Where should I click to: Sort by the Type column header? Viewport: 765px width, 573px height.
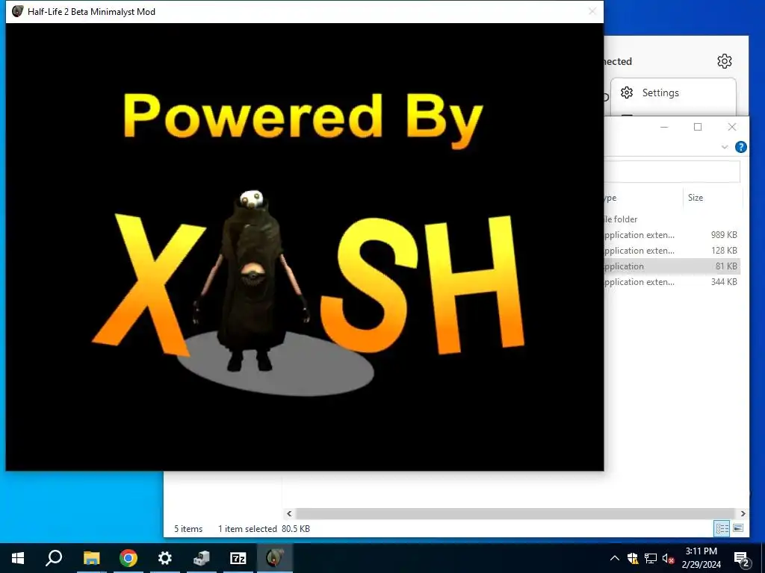coord(643,197)
